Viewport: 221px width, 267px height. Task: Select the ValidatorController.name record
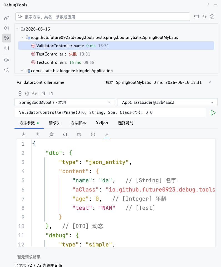point(116,46)
